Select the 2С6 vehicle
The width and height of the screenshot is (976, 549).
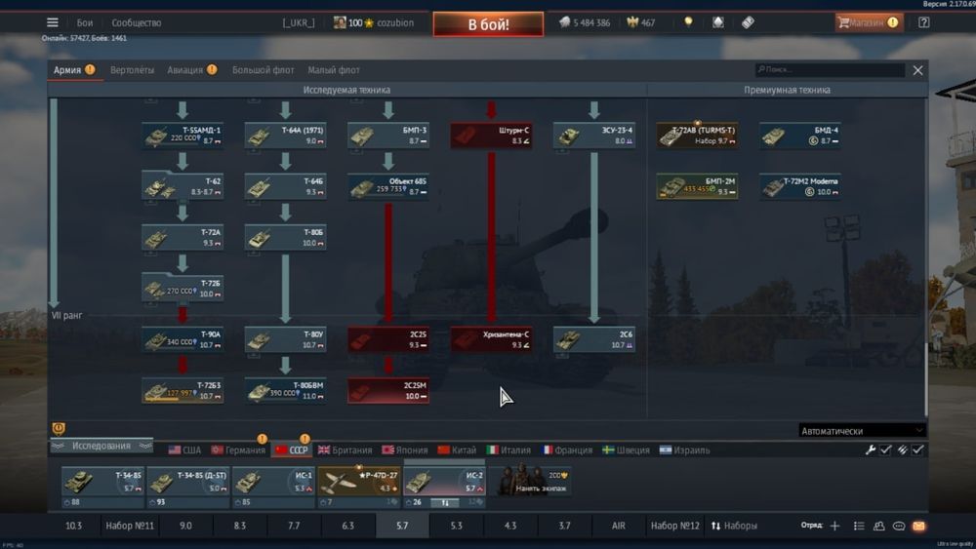[593, 338]
